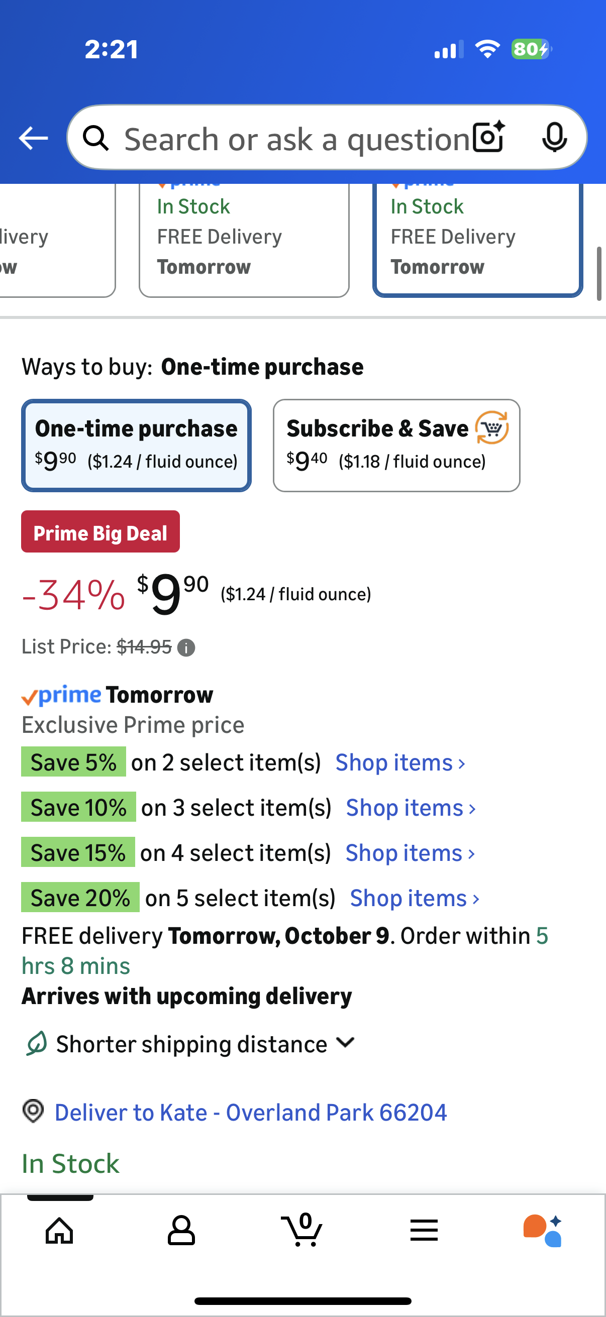Change delivery address for Kate
606x1317 pixels.
[x=250, y=1112]
